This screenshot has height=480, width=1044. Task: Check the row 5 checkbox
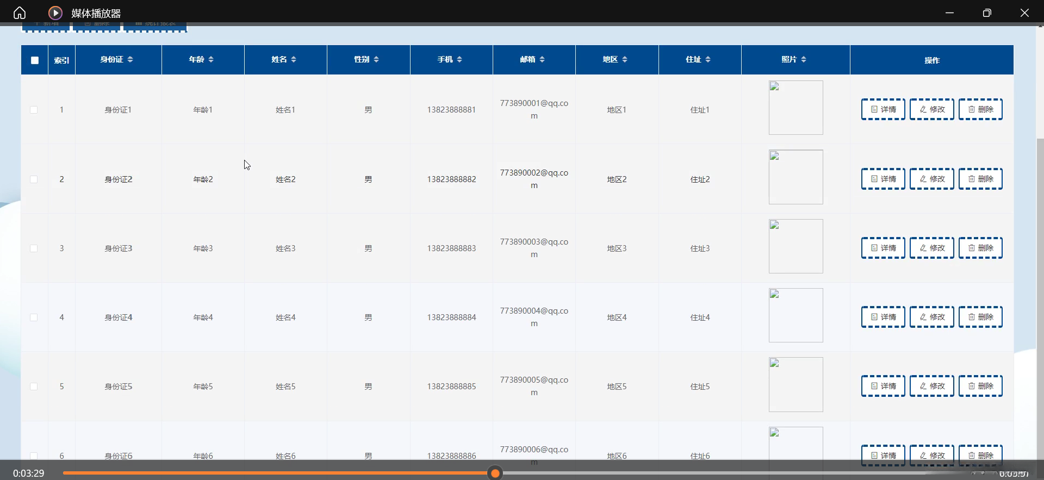[x=34, y=387]
